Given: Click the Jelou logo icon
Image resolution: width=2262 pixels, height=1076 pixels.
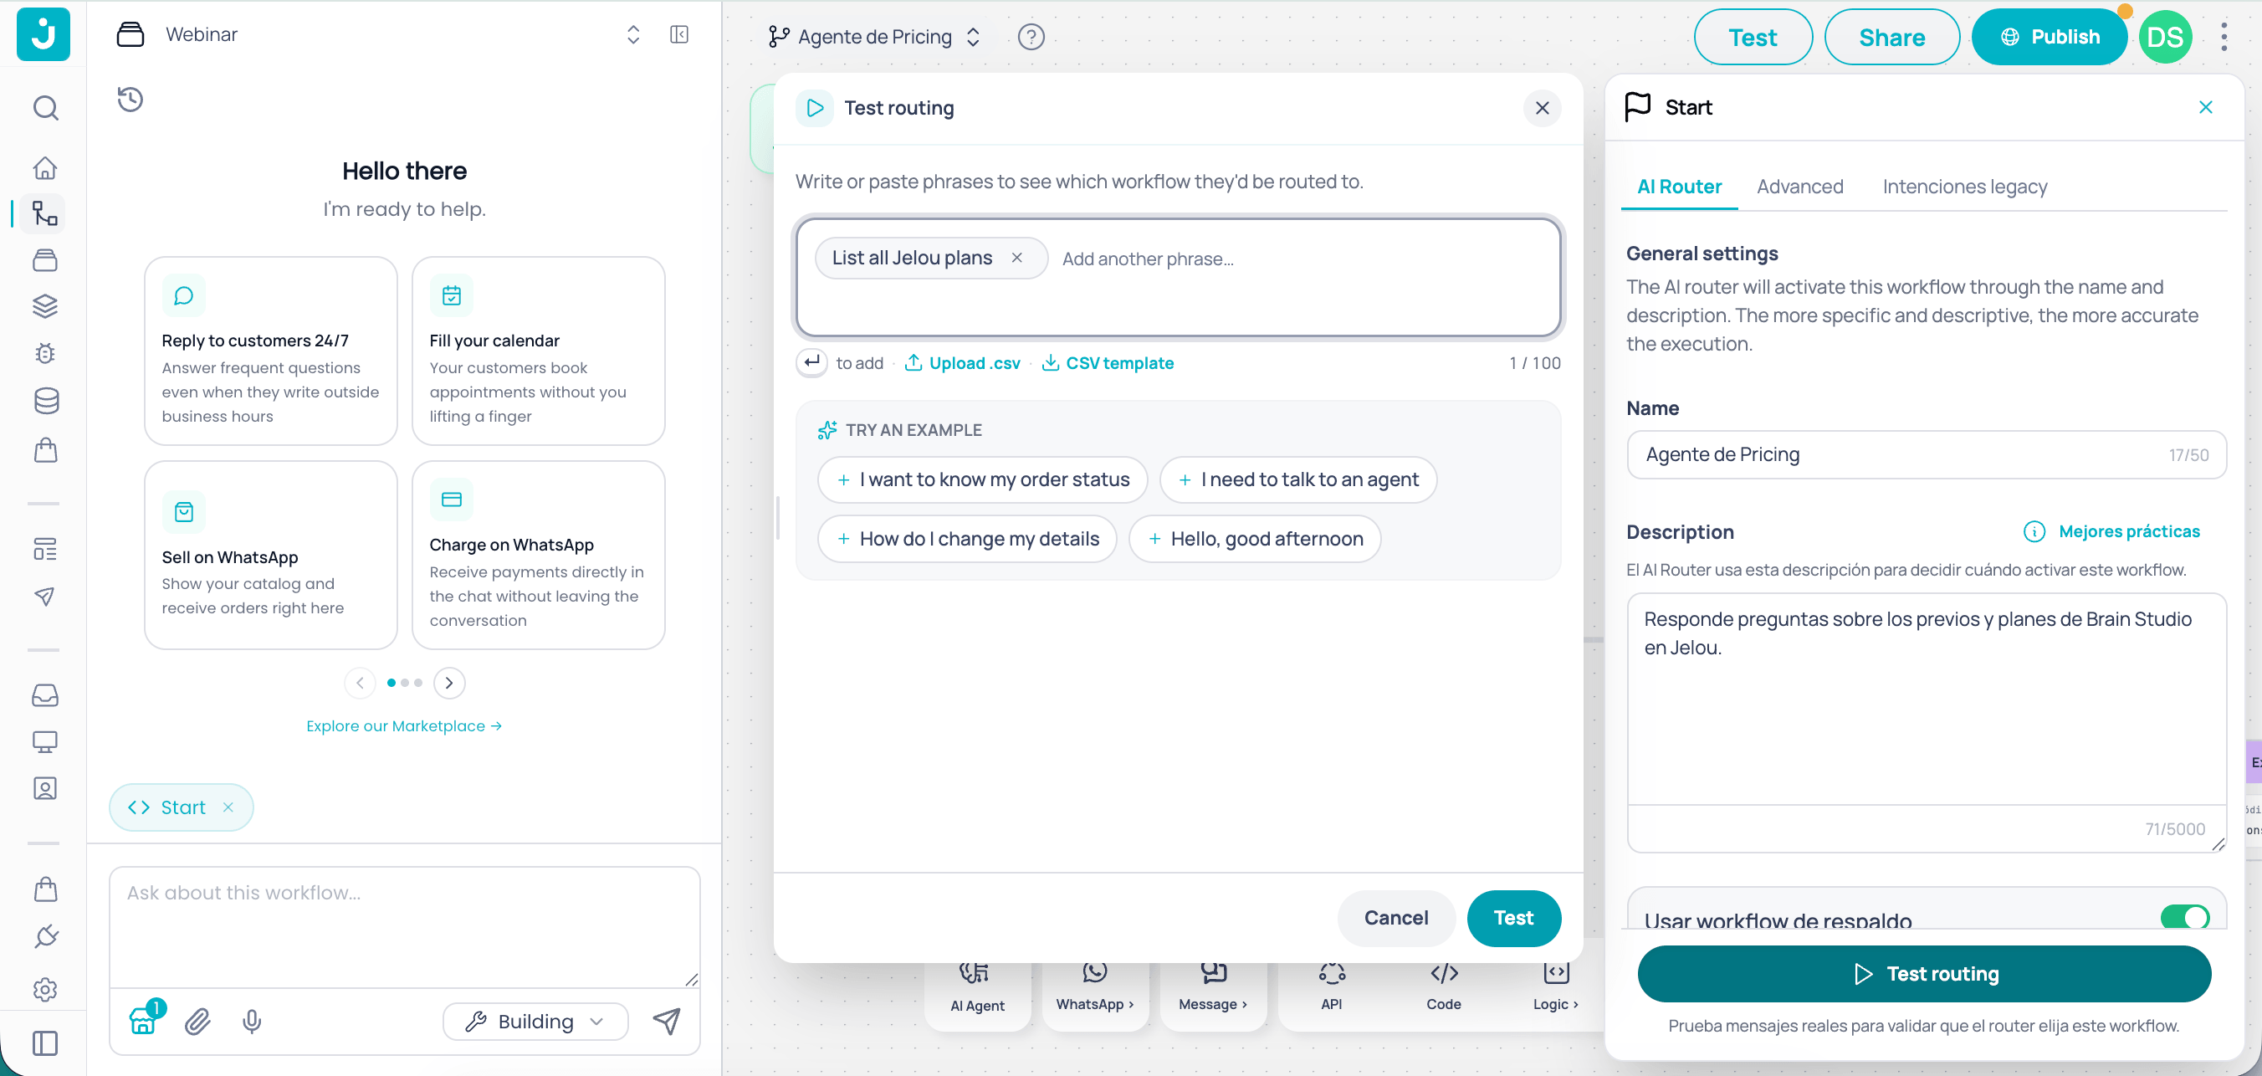Looking at the screenshot, I should [43, 34].
